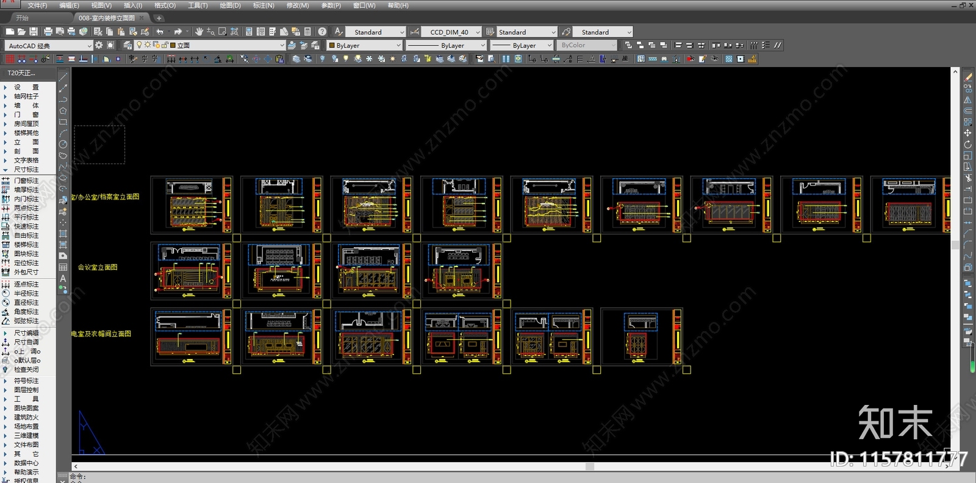Click the Text Style icon beside Standard

[x=339, y=32]
